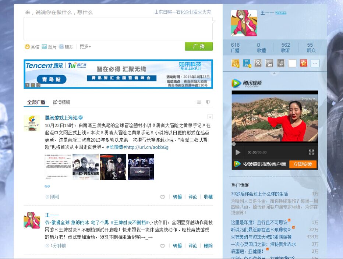The image size is (343, 259).
Task: Open 0 收藏 count in sidebar
Action: pos(261,47)
